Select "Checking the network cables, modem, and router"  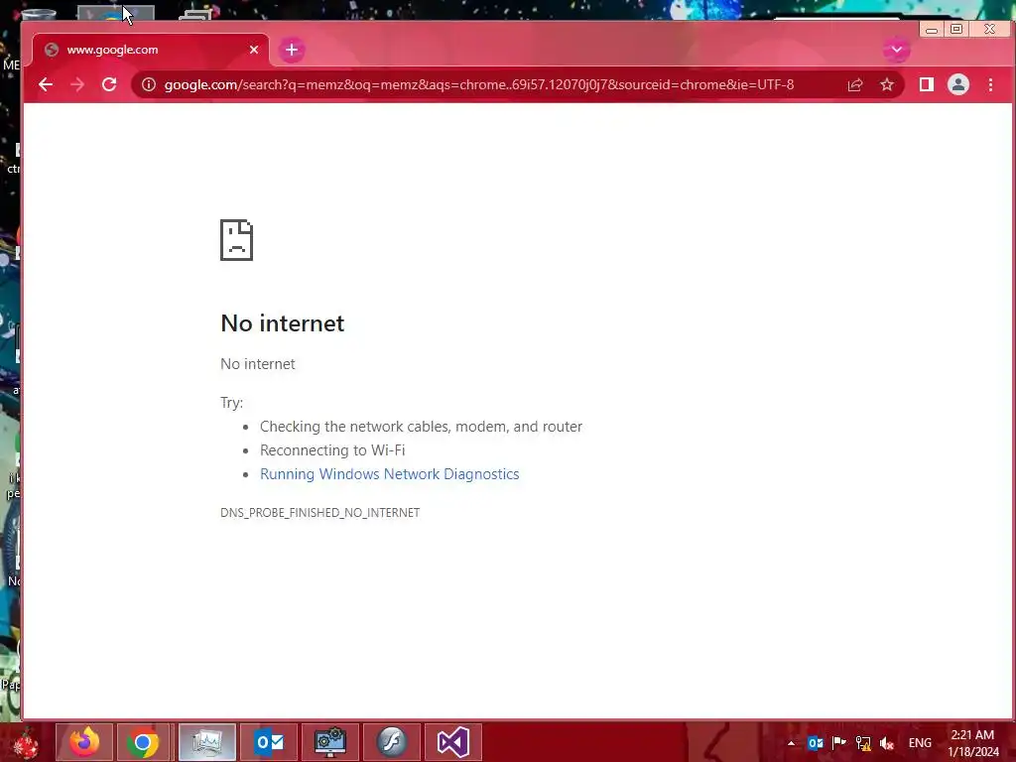(421, 427)
